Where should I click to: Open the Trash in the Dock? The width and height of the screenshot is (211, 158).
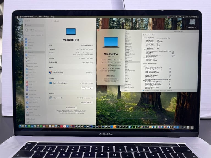(192, 127)
